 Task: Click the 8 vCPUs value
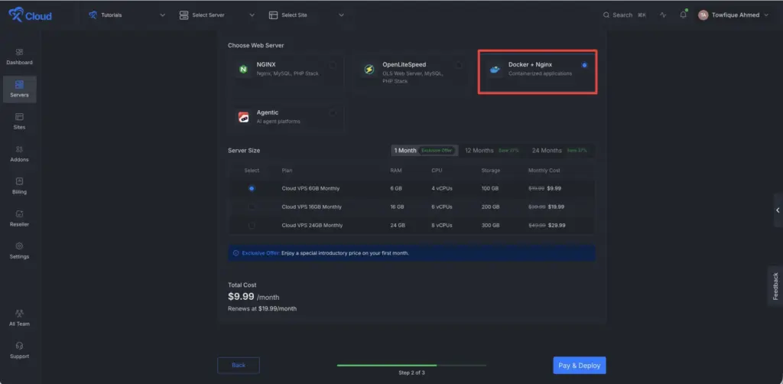click(x=442, y=225)
